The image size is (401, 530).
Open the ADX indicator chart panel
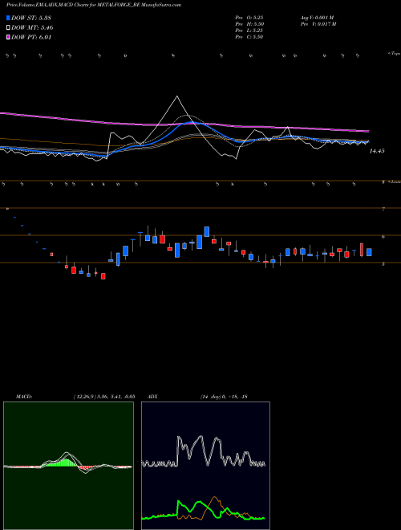205,466
